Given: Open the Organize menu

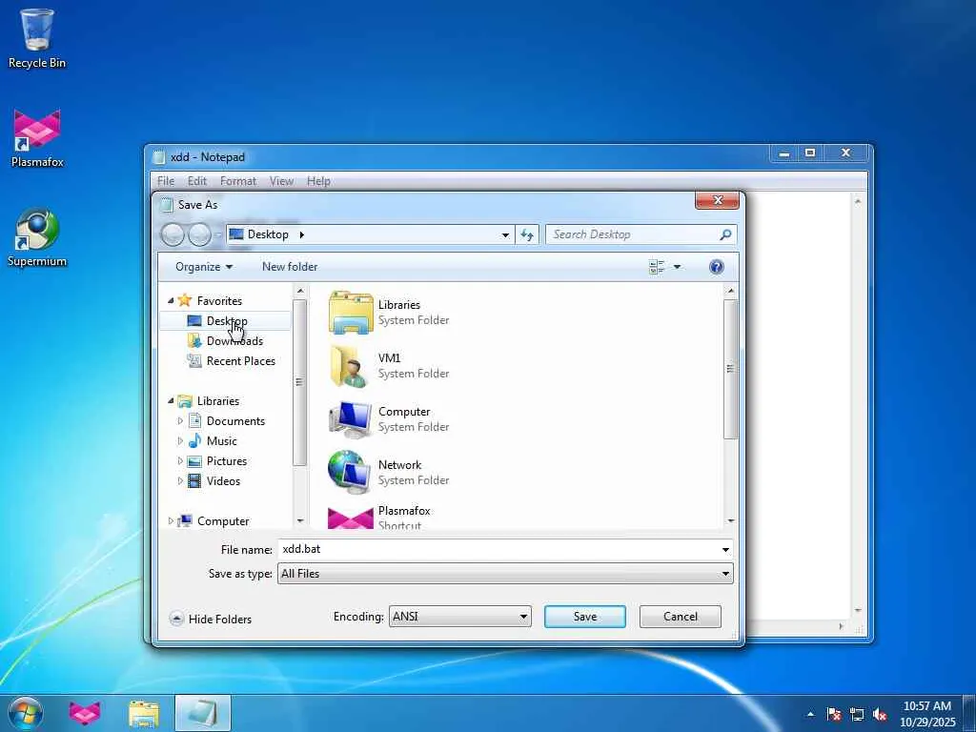Looking at the screenshot, I should pos(204,267).
